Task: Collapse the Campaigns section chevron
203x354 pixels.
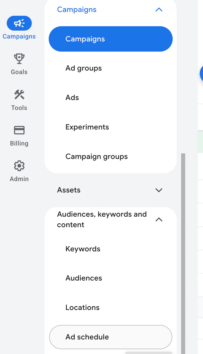Action: tap(159, 10)
